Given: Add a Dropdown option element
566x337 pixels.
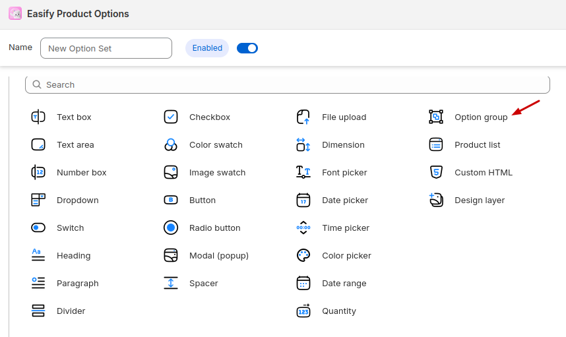Looking at the screenshot, I should pyautogui.click(x=77, y=200).
